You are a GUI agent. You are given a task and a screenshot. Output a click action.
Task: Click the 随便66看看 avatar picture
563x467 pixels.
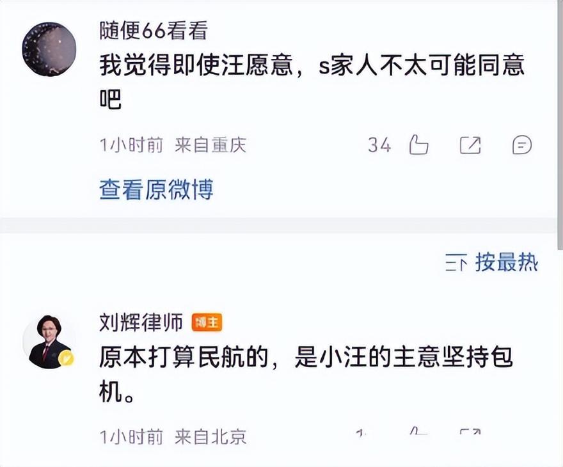[x=49, y=49]
